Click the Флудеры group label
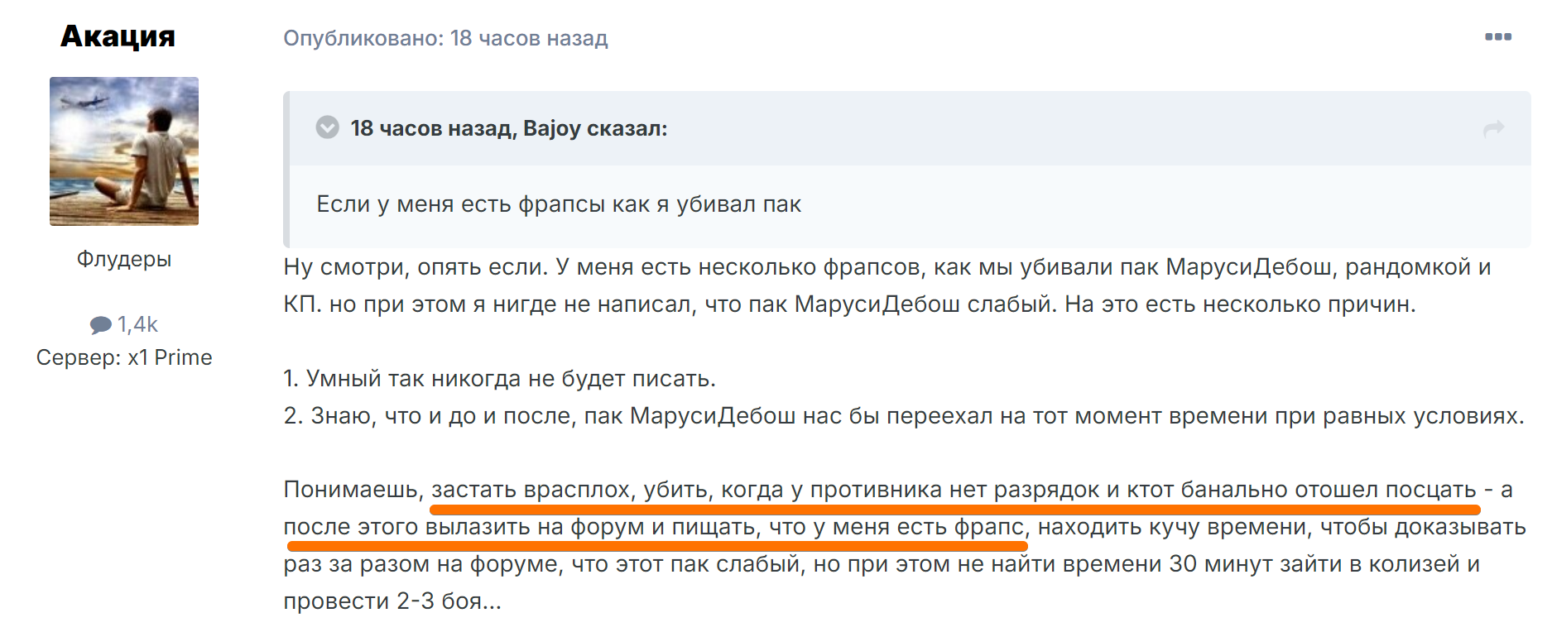This screenshot has width=1552, height=632. (x=124, y=259)
